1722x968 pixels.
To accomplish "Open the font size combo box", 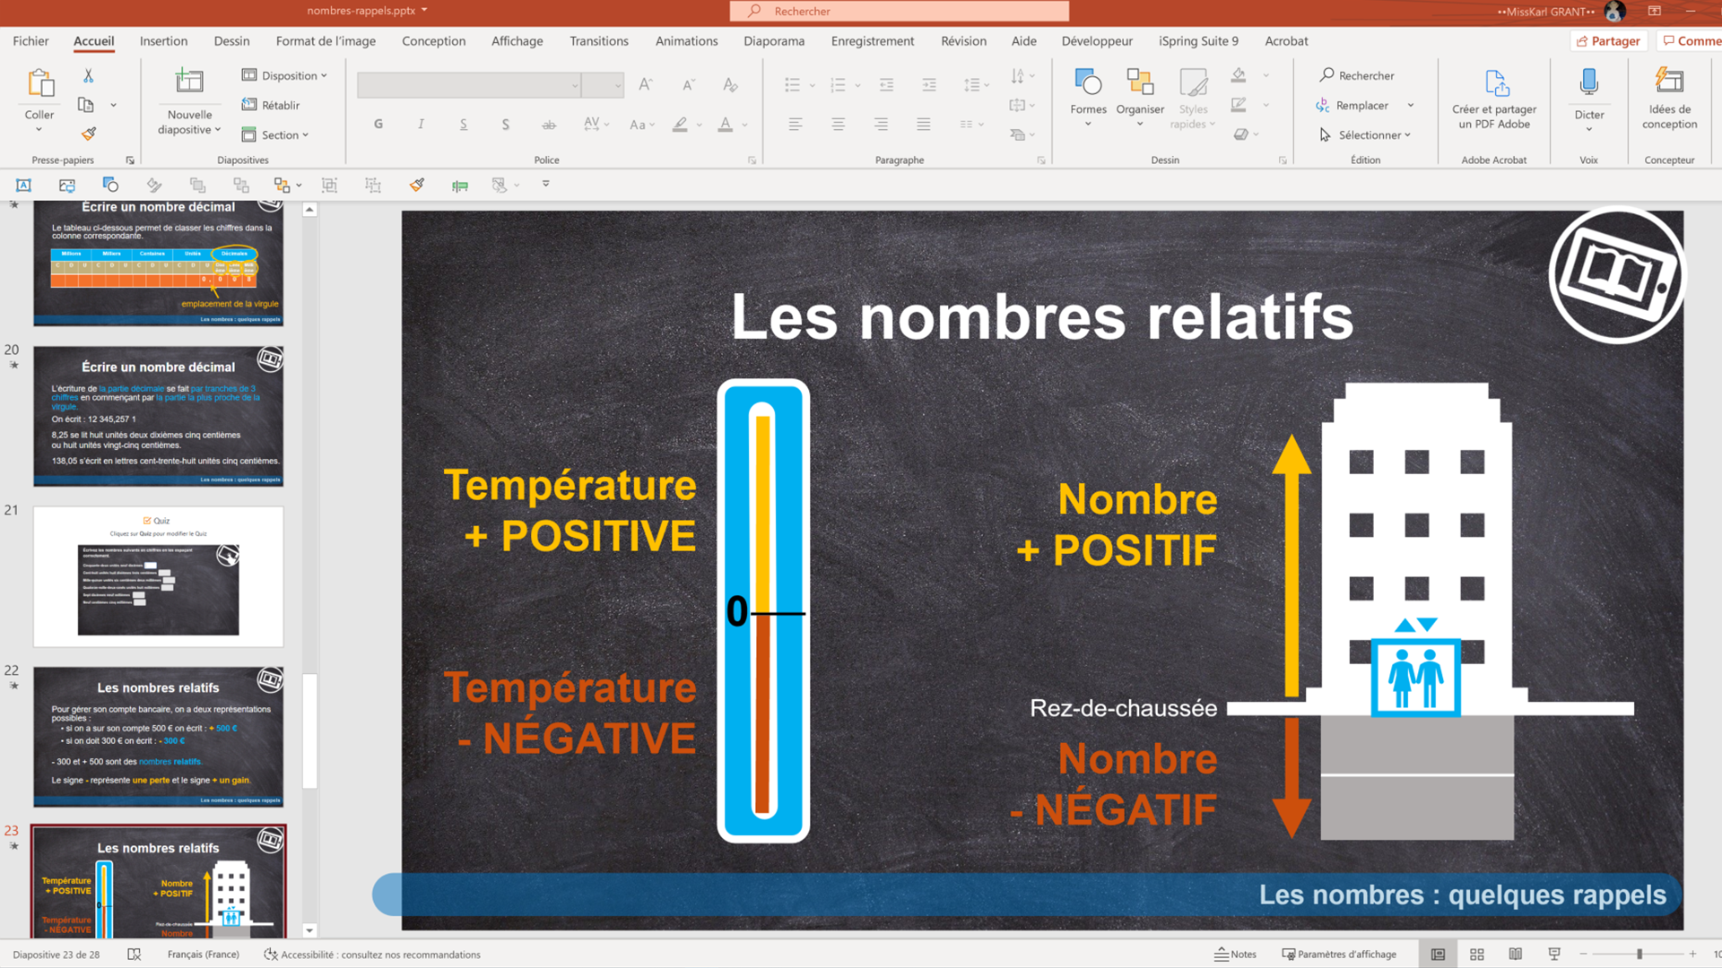I will [603, 85].
